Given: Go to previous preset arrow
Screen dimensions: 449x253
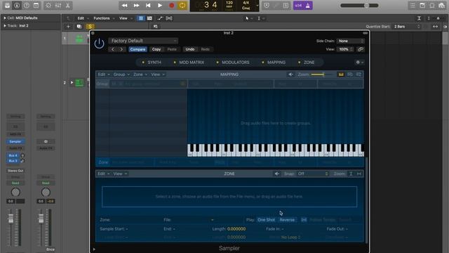Looking at the screenshot, I should click(x=113, y=49).
